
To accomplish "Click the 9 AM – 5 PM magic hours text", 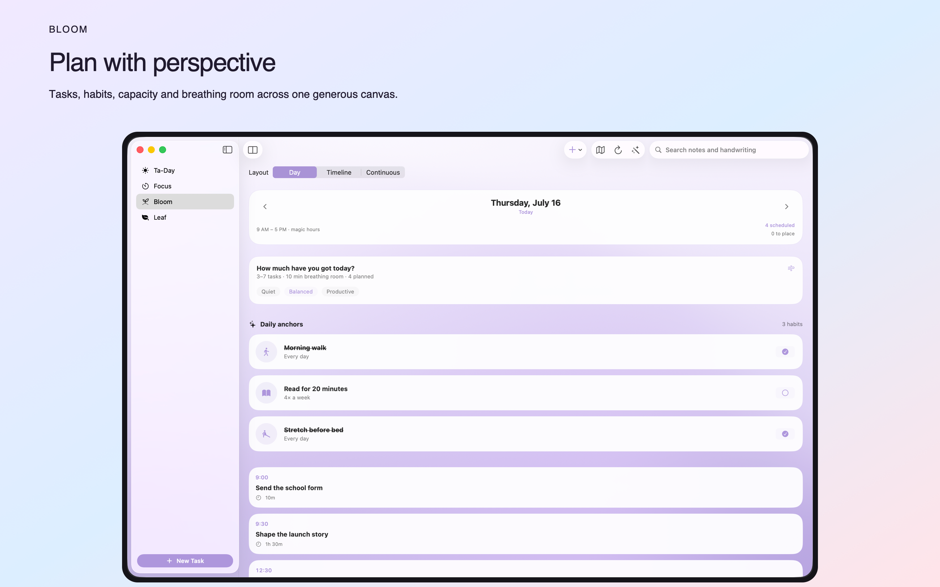I will coord(288,230).
